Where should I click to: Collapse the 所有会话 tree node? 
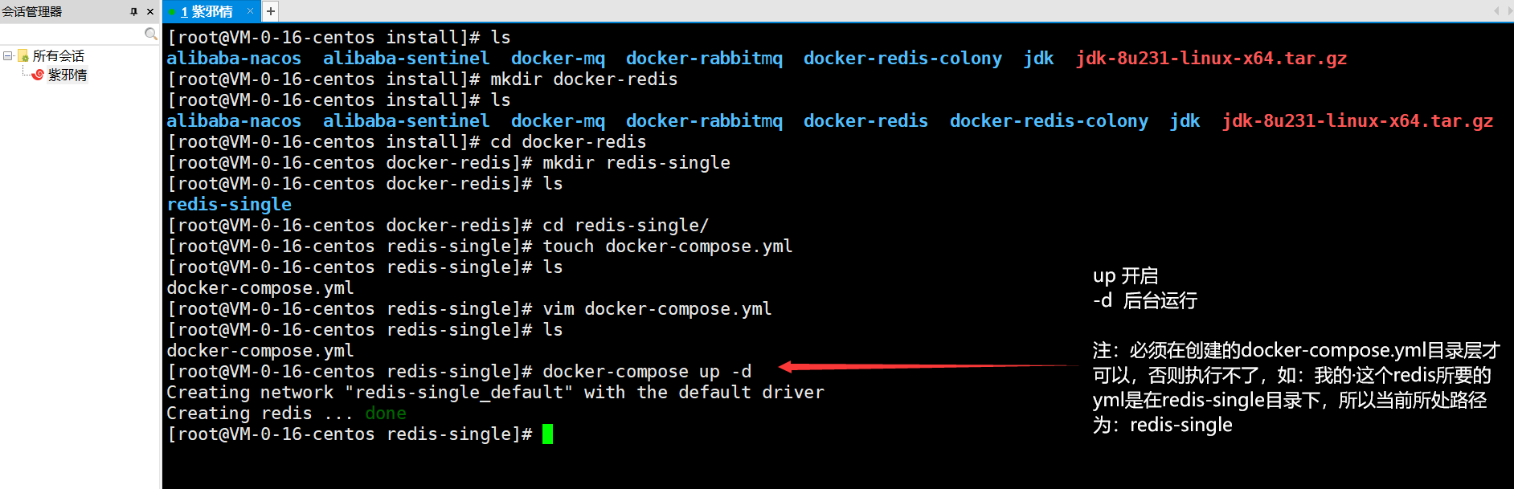click(x=8, y=55)
